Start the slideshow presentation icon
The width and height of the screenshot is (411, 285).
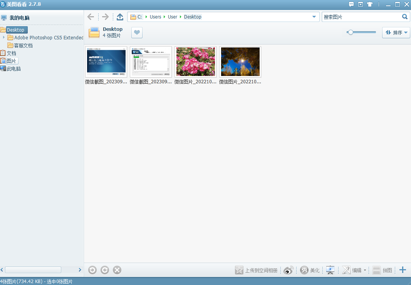pos(330,270)
